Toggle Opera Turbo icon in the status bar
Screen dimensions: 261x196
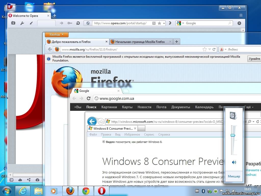[37, 180]
